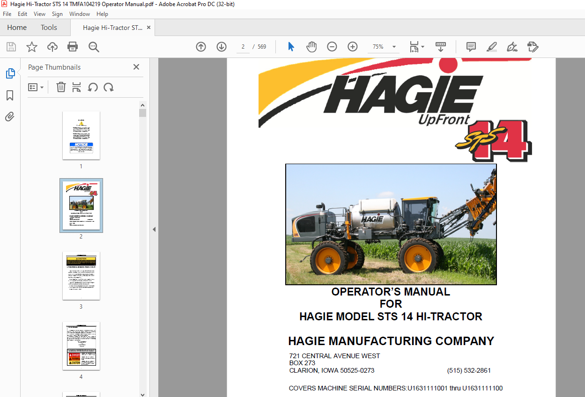585x397 pixels.
Task: Switch to the Home tab
Action: click(17, 28)
